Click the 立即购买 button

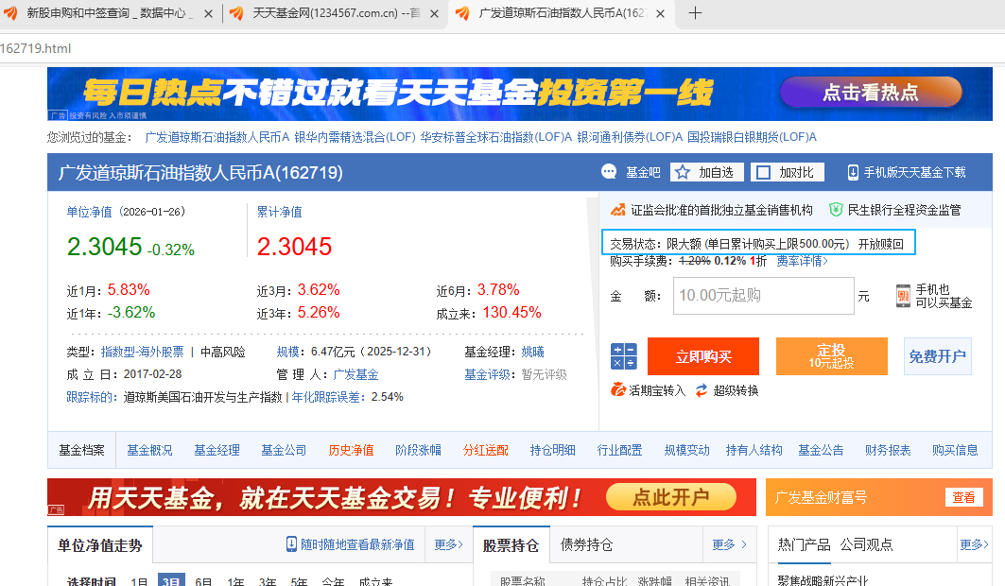[x=703, y=356]
